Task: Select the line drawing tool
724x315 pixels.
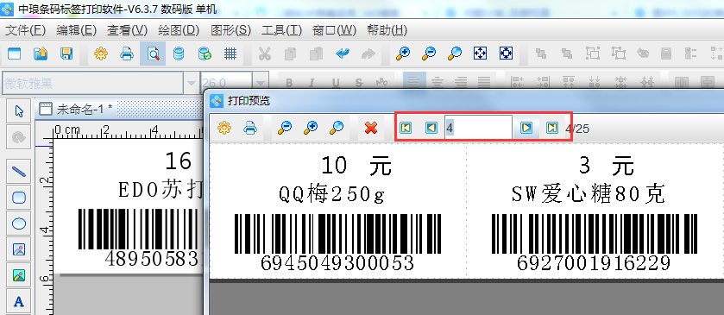Action: (x=19, y=173)
